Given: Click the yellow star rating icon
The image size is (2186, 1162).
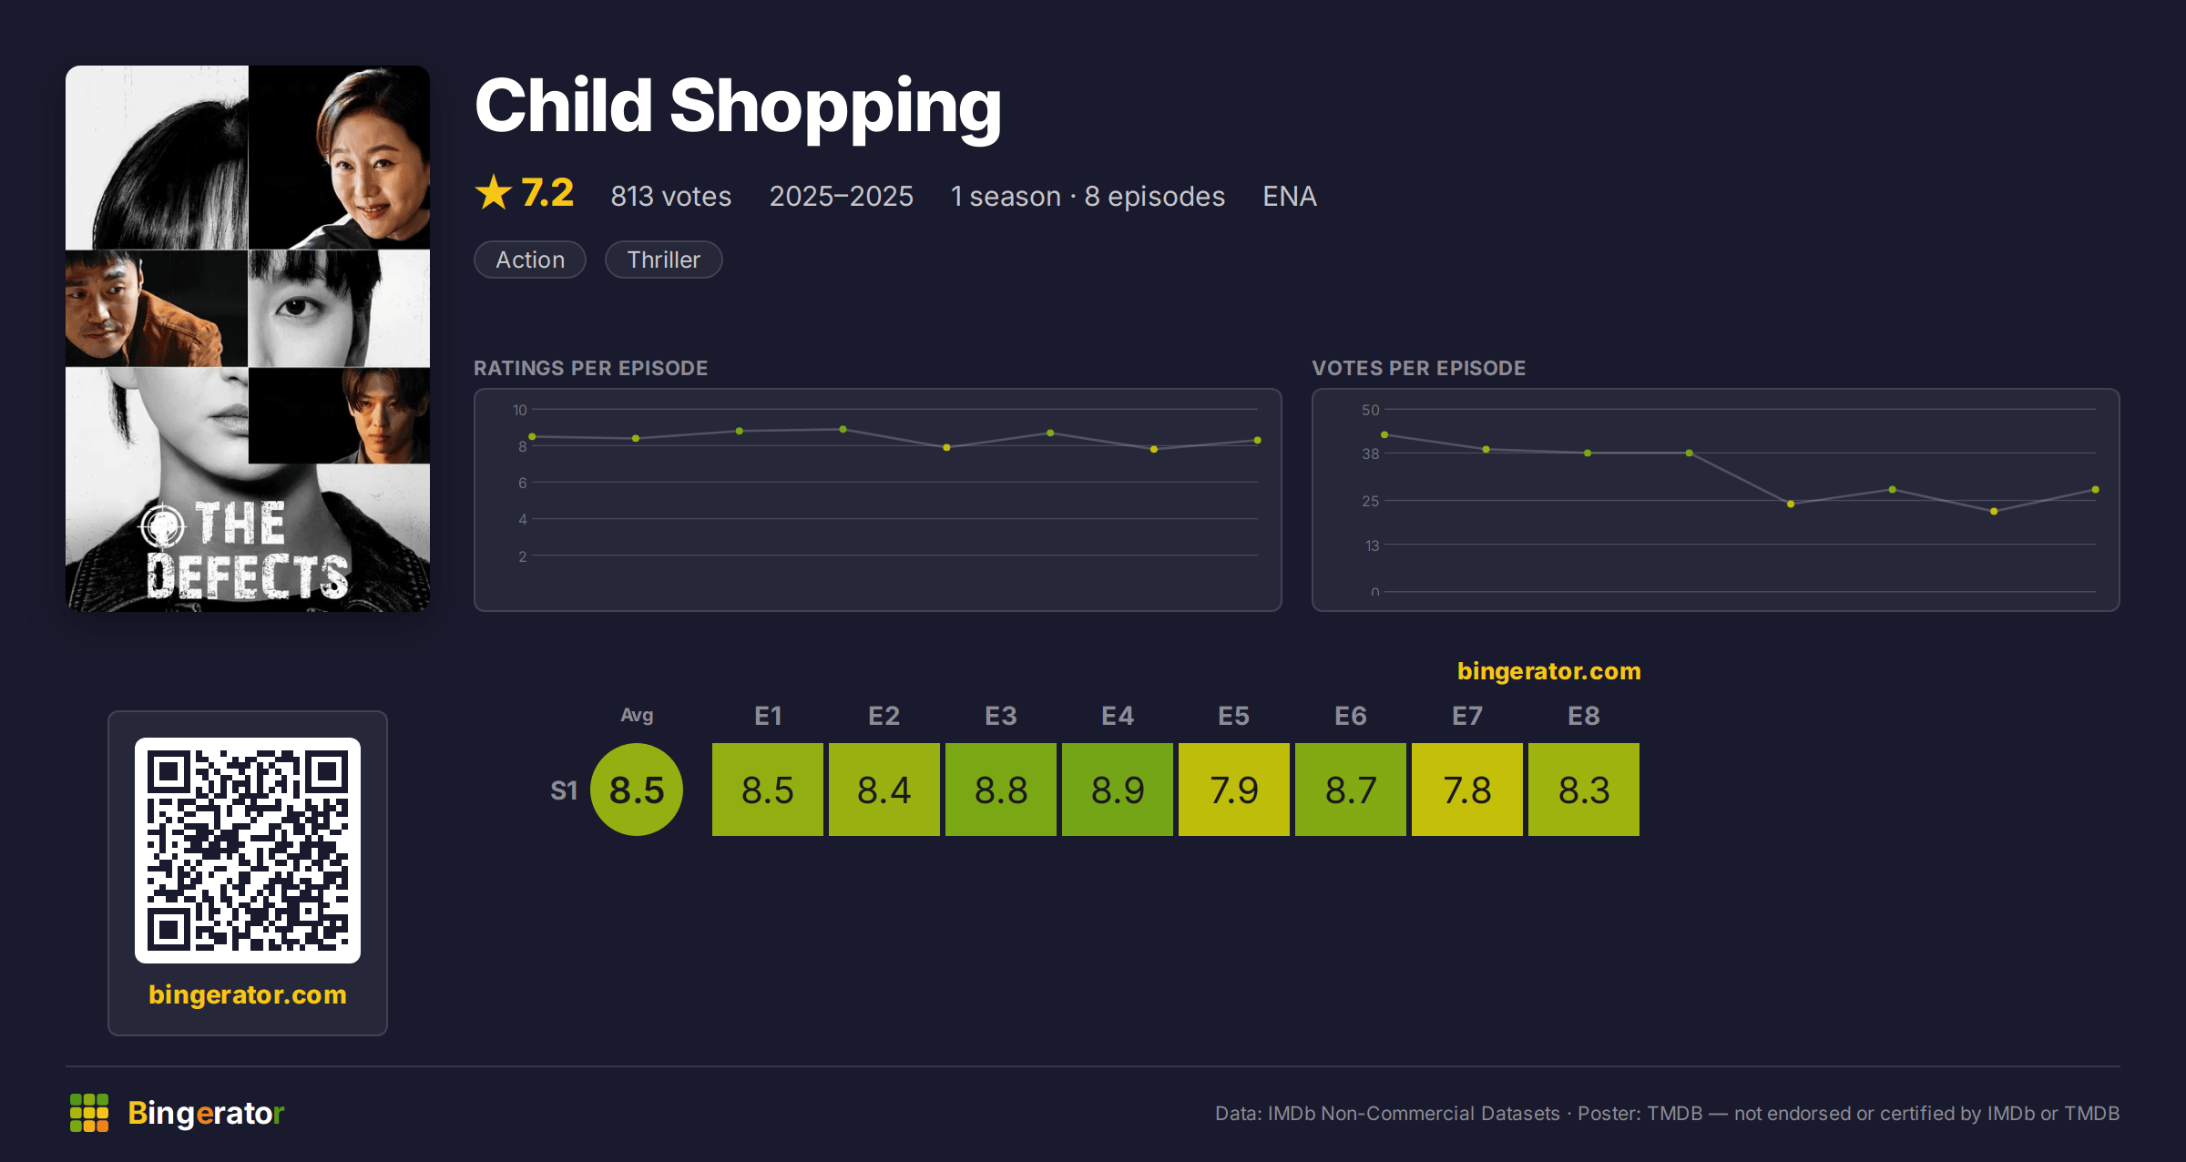Looking at the screenshot, I should tap(494, 192).
